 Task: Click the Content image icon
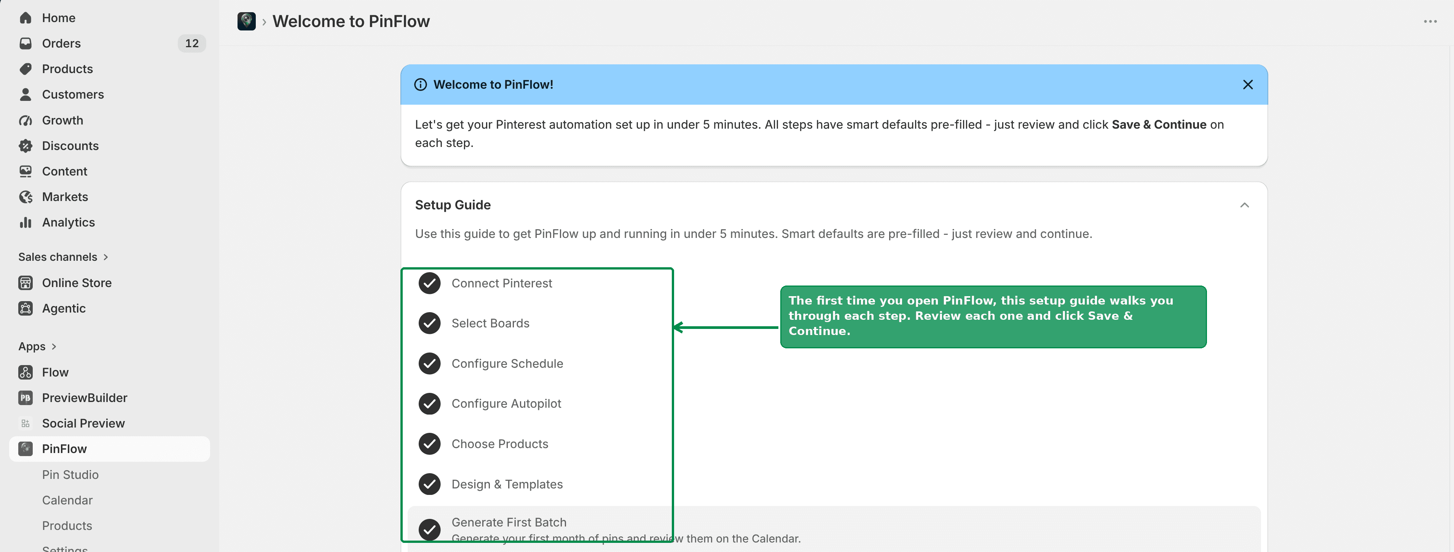click(26, 171)
